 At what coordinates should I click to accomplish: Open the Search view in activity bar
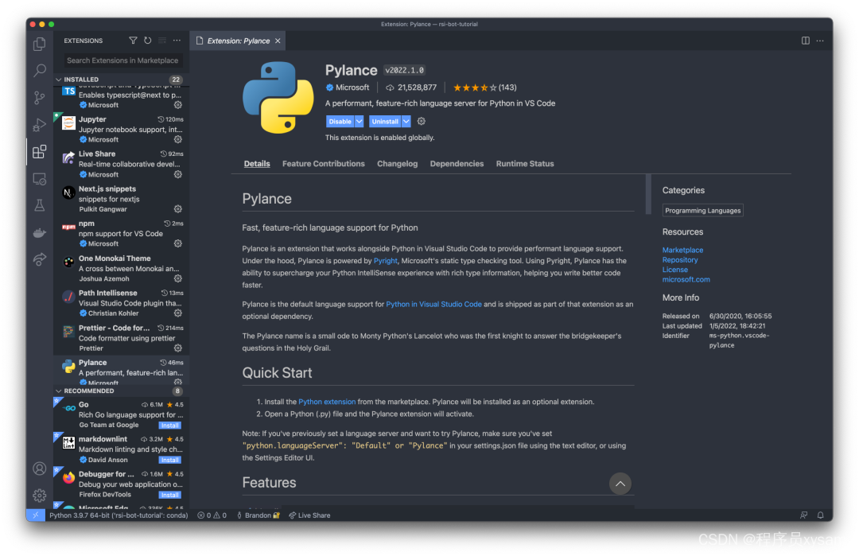tap(40, 71)
